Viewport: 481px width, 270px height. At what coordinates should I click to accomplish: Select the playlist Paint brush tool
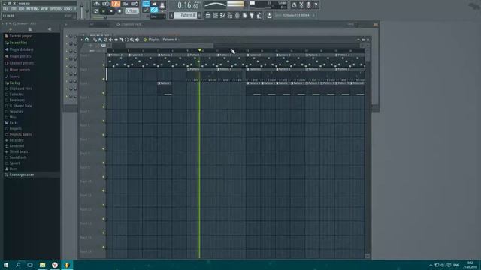100,40
